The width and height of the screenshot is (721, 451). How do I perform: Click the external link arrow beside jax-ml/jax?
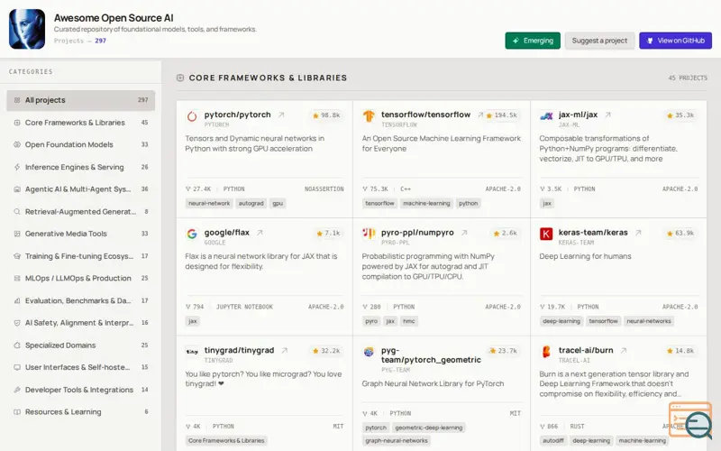(x=607, y=115)
